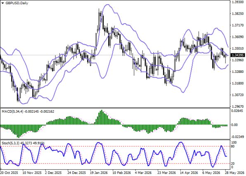This screenshot has width=246, height=176.
Task: Click the MACD zero level 0.00 label
Action: tap(234, 125)
